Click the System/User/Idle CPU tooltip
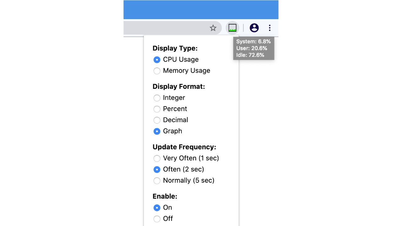 pos(253,48)
